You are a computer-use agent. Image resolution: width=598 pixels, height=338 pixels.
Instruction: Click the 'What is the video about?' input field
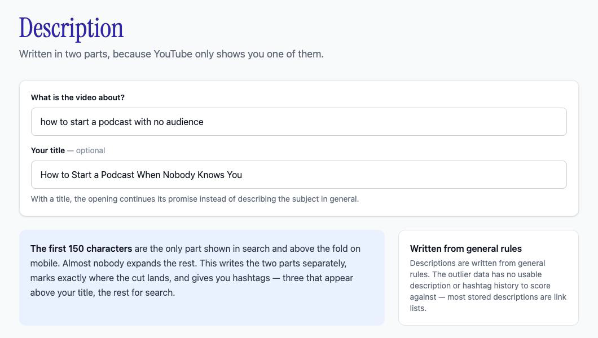pyautogui.click(x=298, y=122)
